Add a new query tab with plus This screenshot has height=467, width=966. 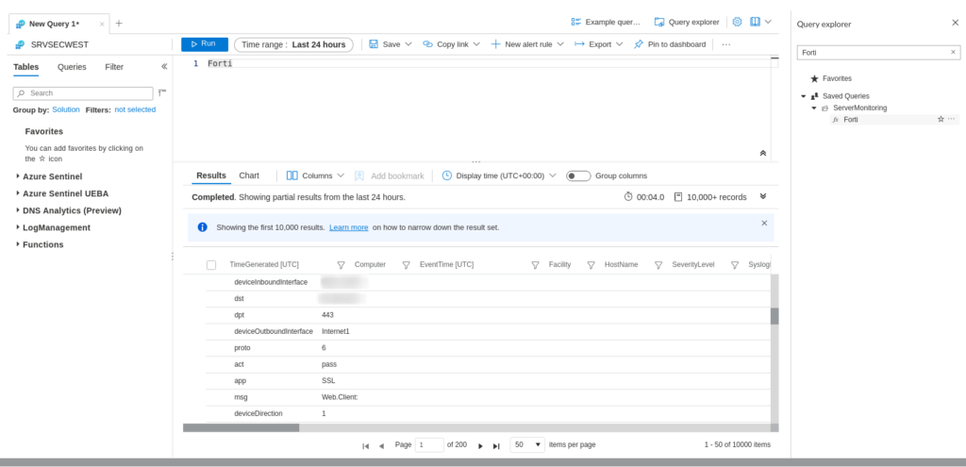[x=119, y=24]
